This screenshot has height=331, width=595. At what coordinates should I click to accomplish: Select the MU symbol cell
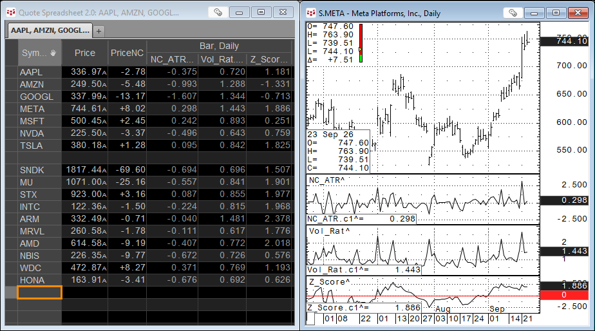[x=39, y=182]
